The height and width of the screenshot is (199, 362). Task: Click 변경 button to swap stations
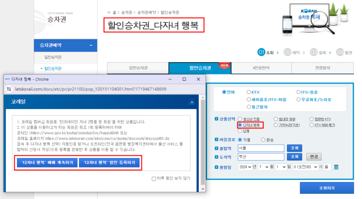pos(314,157)
